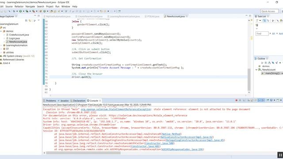Click the green Run button in the toolbar
Image resolution: width=283 pixels, height=159 pixels.
20,11
